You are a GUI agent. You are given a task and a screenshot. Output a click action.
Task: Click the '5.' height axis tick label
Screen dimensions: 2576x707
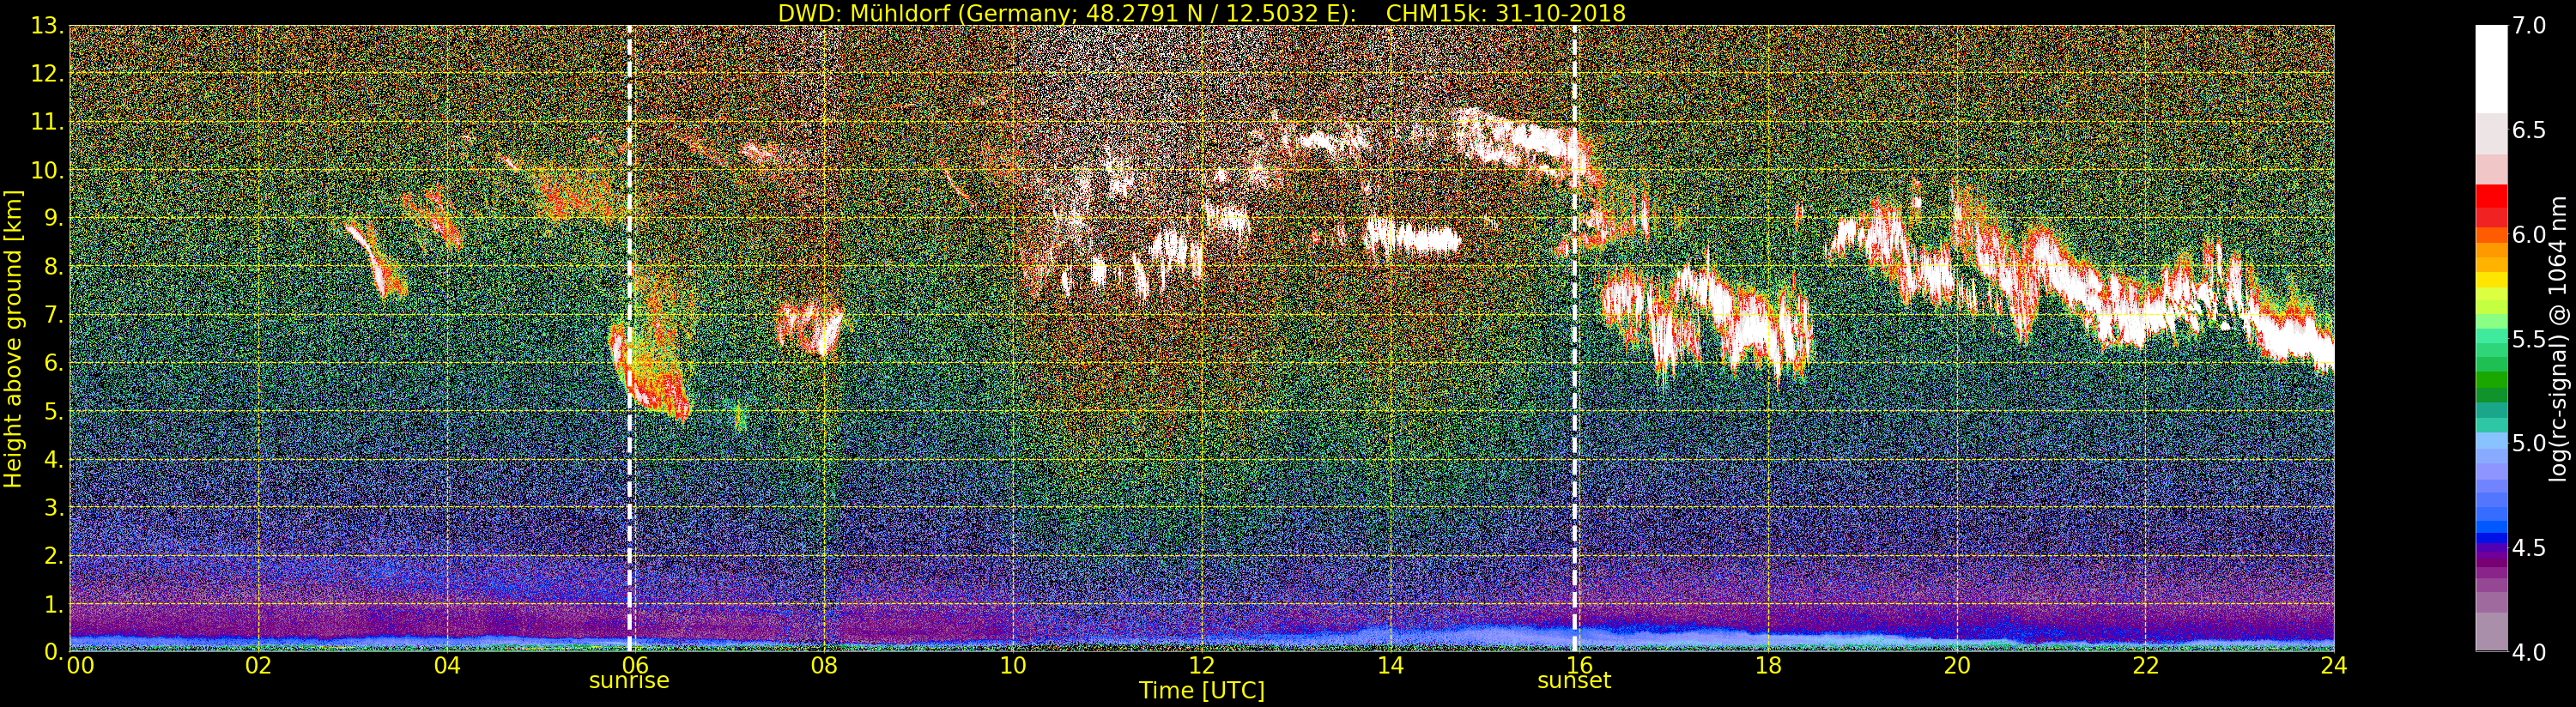pos(53,411)
